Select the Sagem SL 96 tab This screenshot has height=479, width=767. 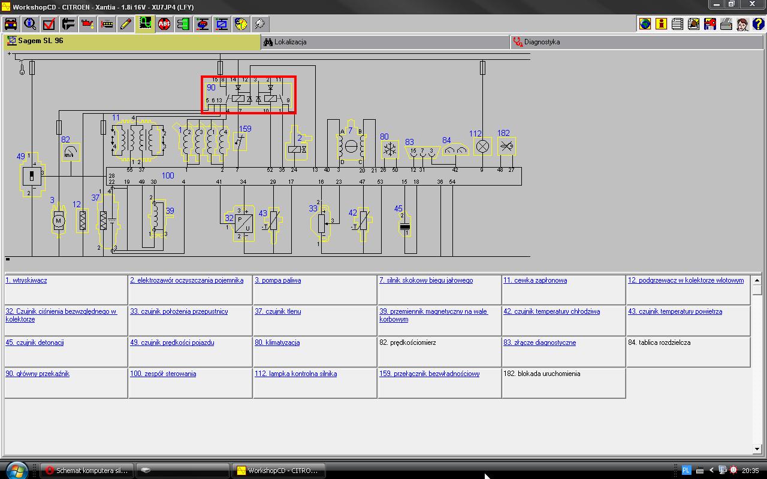tap(40, 41)
